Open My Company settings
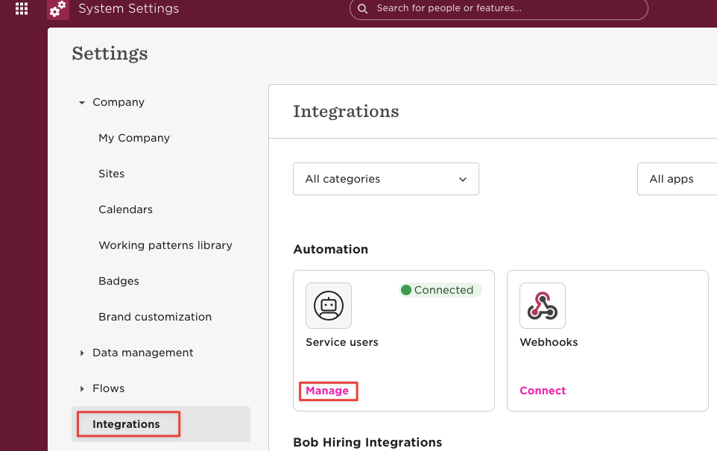The image size is (717, 451). (x=134, y=138)
